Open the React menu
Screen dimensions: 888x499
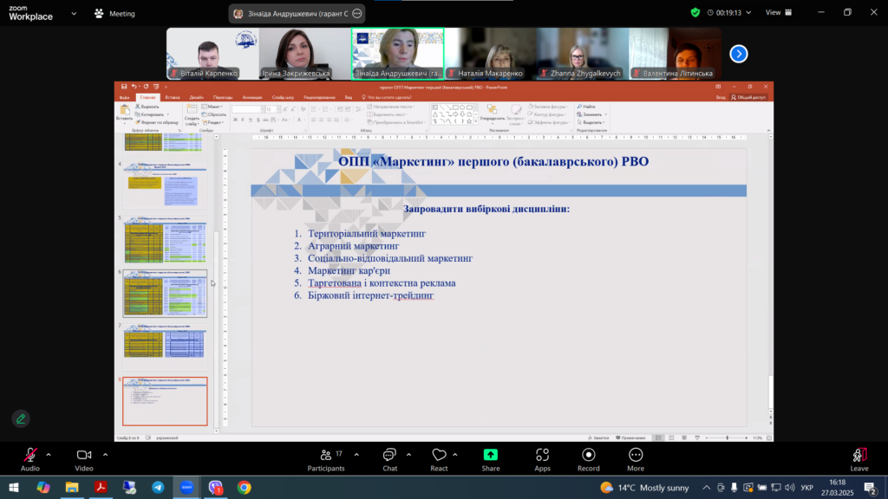[439, 459]
